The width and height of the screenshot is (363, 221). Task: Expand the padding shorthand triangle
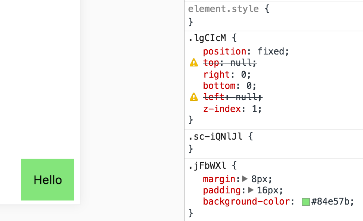[251, 190]
